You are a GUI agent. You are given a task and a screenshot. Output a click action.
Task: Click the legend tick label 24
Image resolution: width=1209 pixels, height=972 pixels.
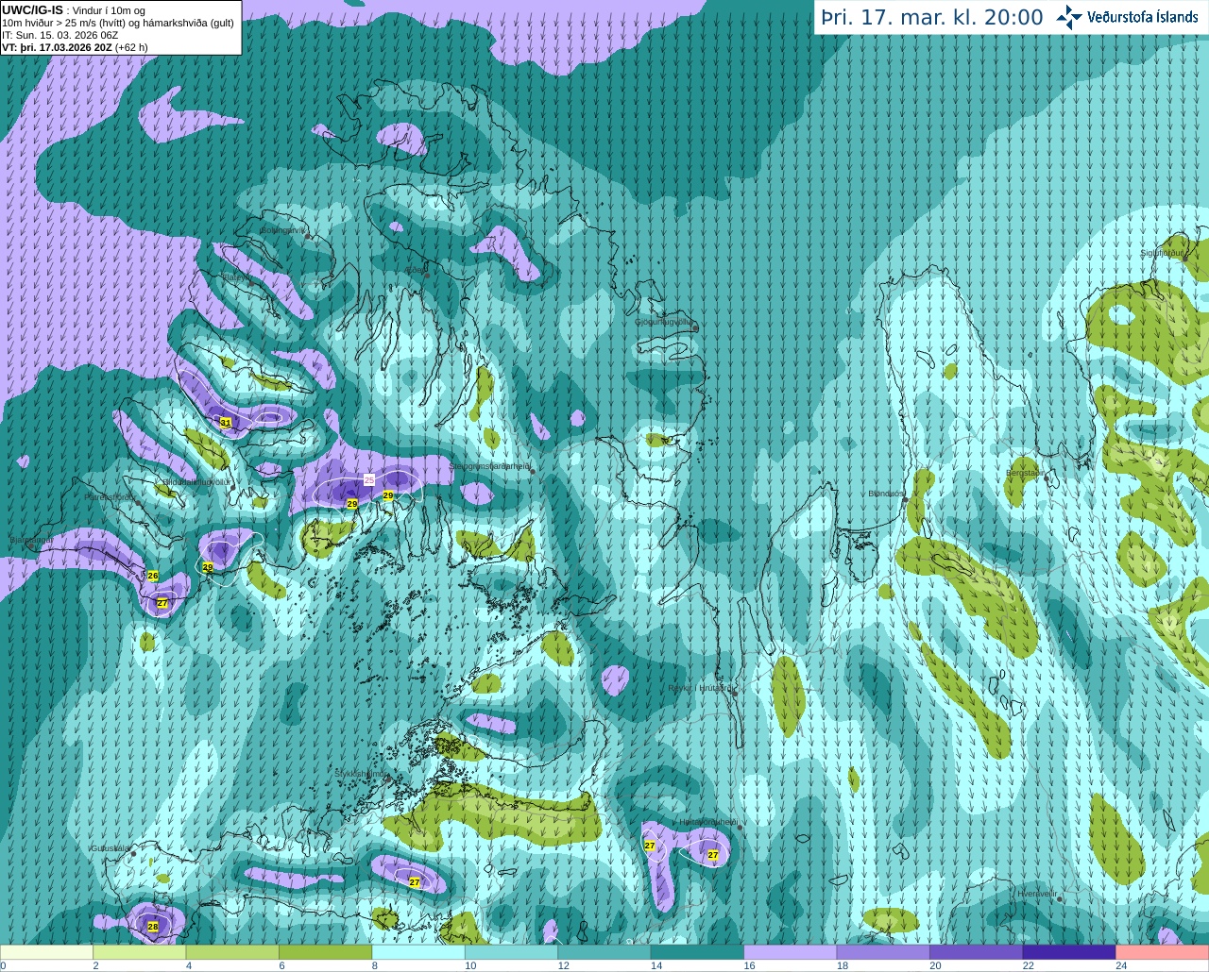[x=1121, y=965]
